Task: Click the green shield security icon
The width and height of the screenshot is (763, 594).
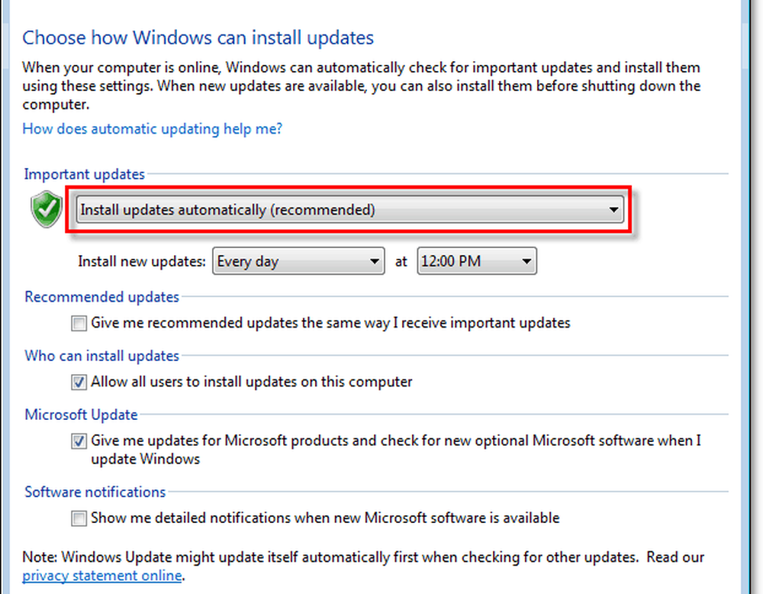Action: click(x=47, y=210)
